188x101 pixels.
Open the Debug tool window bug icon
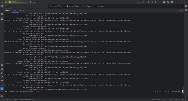click(x=2, y=65)
